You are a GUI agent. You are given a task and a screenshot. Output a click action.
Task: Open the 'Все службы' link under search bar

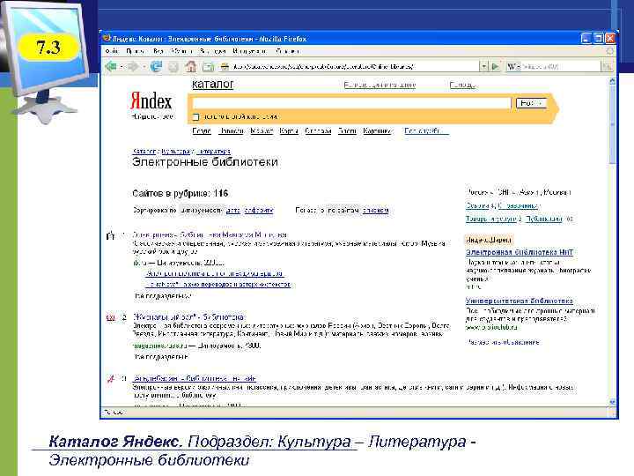tap(426, 131)
